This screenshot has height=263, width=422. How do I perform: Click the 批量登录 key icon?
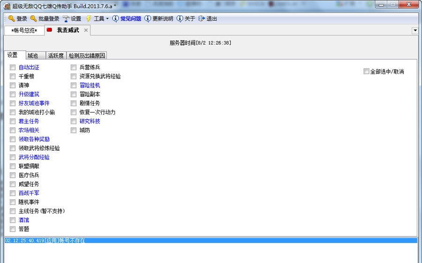click(33, 19)
